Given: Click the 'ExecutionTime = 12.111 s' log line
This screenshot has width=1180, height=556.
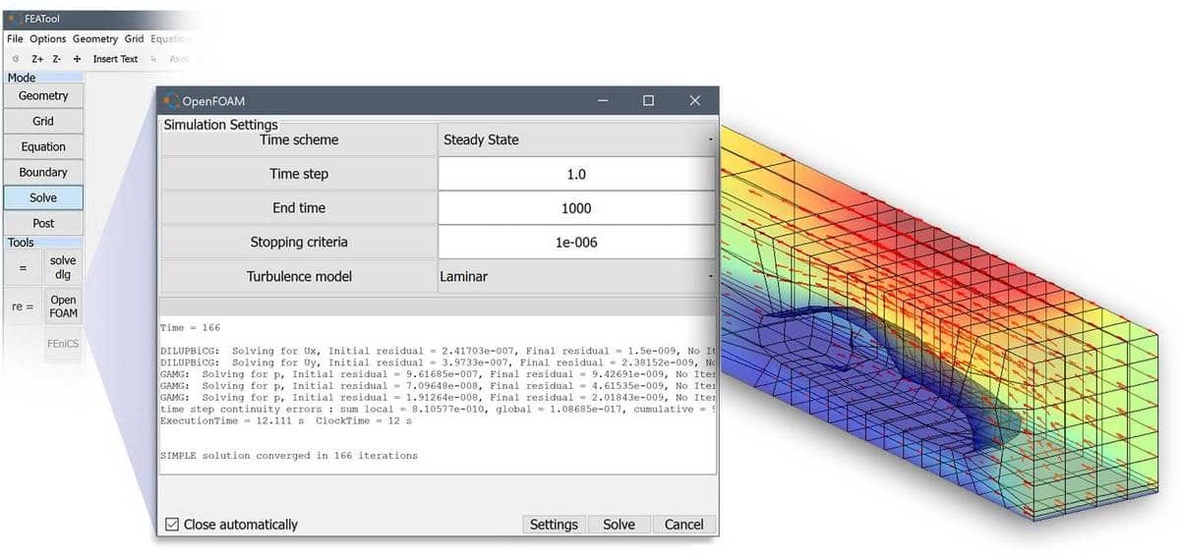Looking at the screenshot, I should tap(285, 420).
